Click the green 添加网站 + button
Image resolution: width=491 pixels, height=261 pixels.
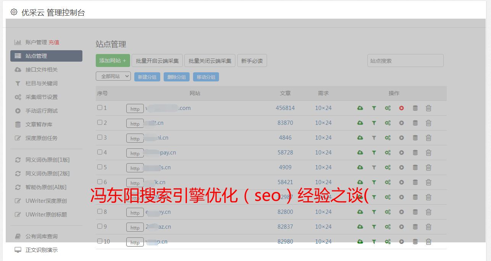pyautogui.click(x=113, y=60)
